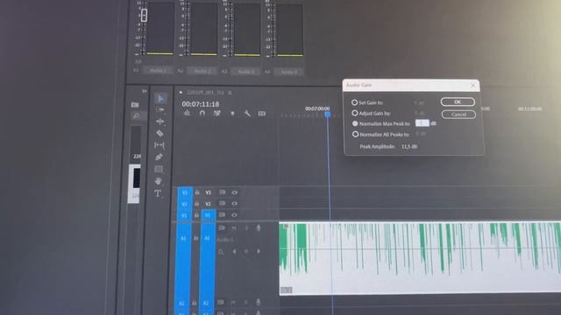Go to next keyframe on A1

point(259,251)
